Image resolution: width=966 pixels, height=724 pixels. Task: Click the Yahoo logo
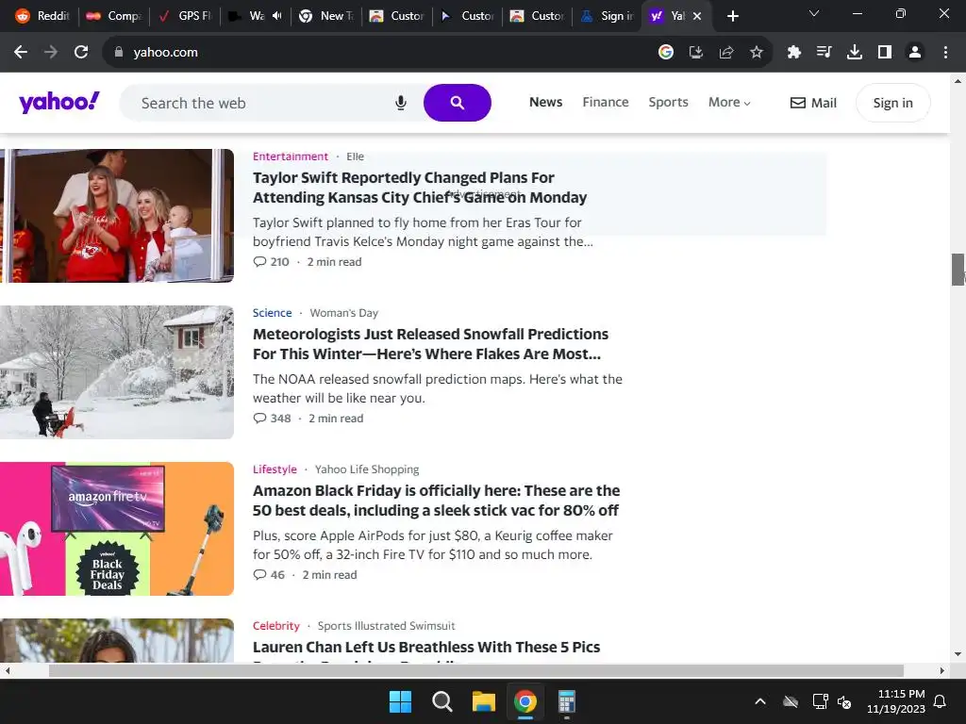pyautogui.click(x=59, y=102)
